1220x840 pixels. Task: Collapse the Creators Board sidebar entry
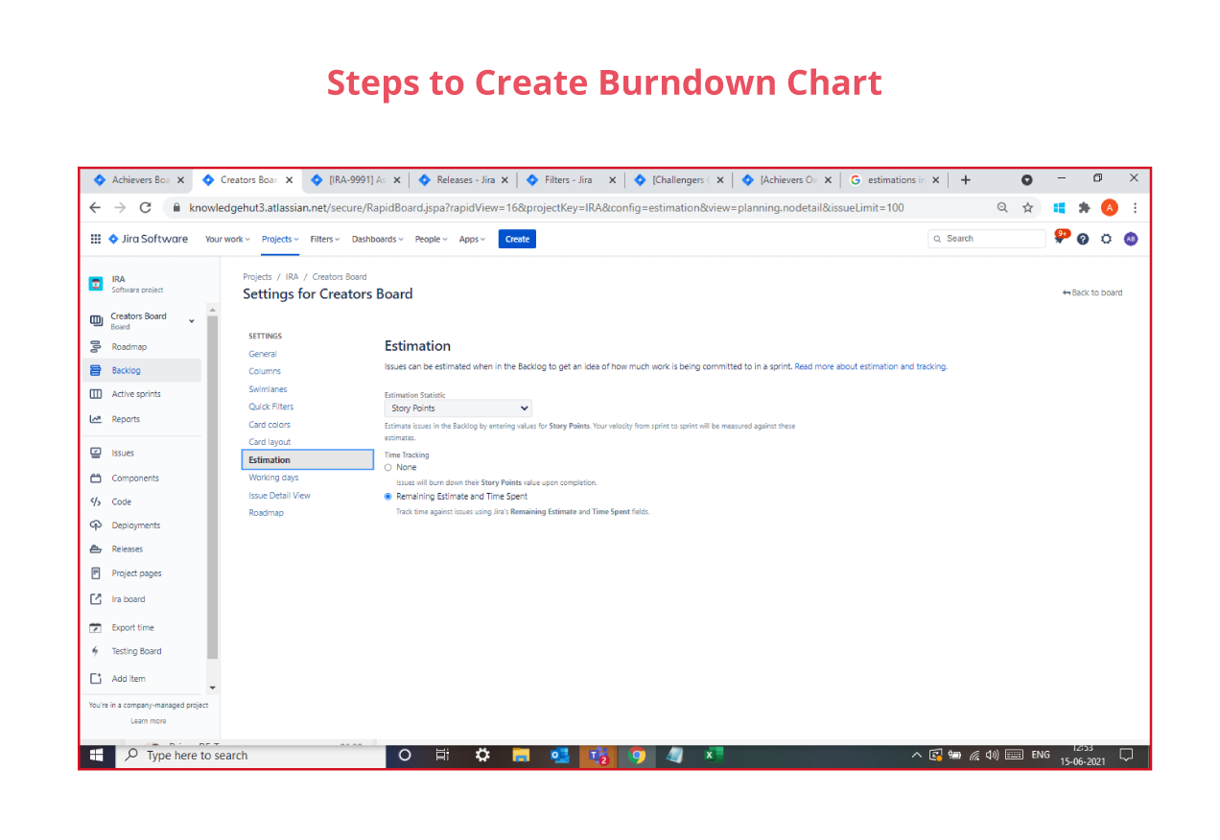pyautogui.click(x=191, y=320)
